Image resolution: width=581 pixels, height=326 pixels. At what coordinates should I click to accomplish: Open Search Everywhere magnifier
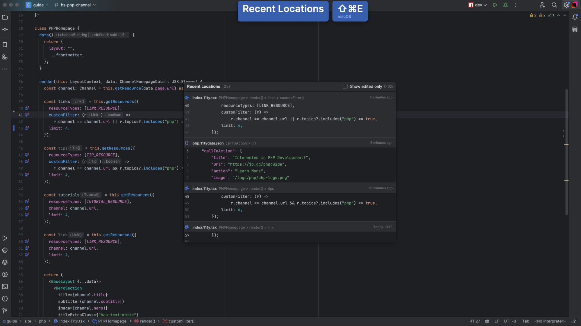tap(554, 5)
